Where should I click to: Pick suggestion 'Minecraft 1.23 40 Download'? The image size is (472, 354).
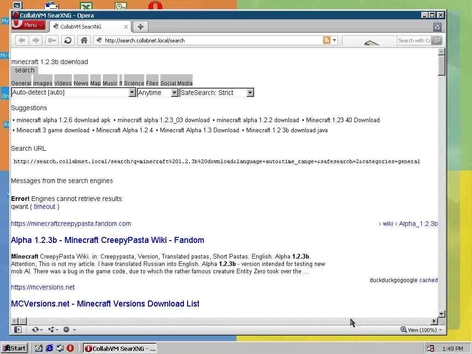point(343,120)
